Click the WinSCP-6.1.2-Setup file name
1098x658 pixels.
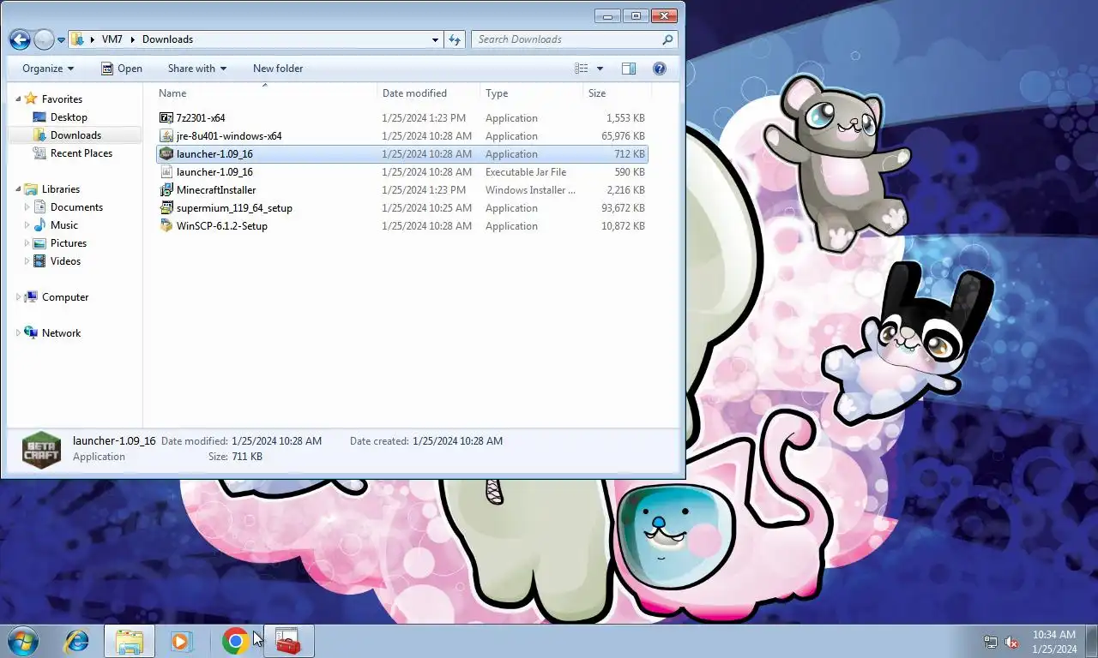(222, 226)
